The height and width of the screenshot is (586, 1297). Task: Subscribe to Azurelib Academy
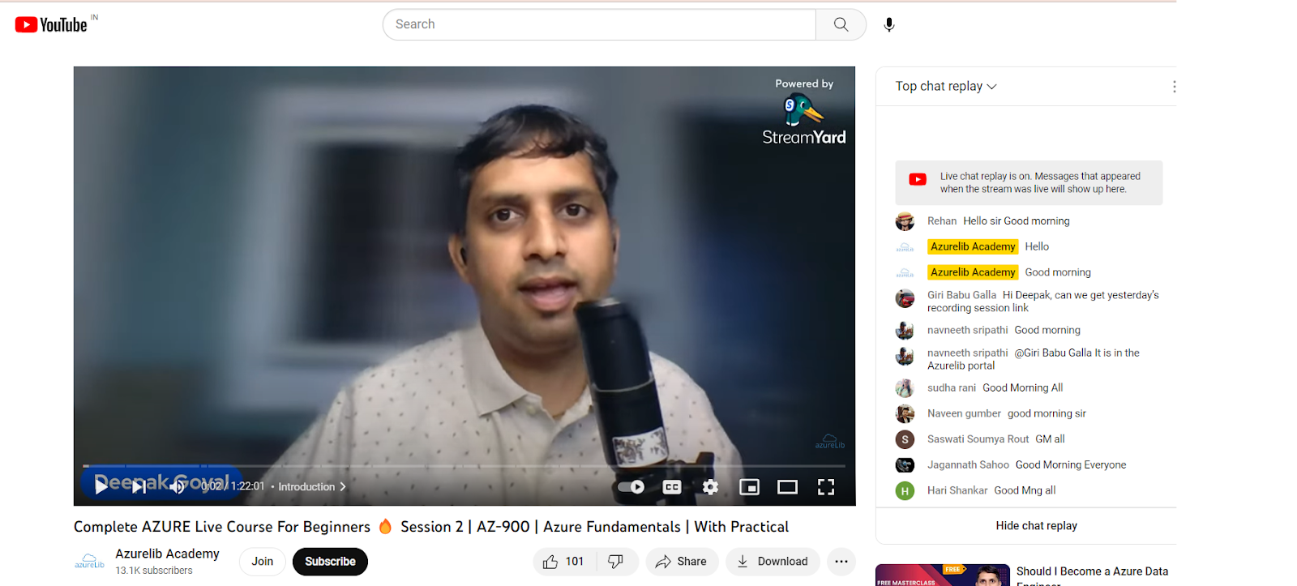click(330, 562)
